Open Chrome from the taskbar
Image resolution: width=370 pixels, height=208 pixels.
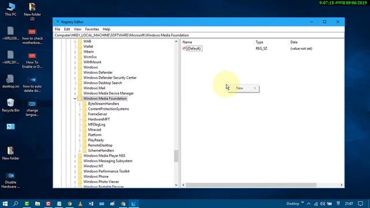[69, 203]
